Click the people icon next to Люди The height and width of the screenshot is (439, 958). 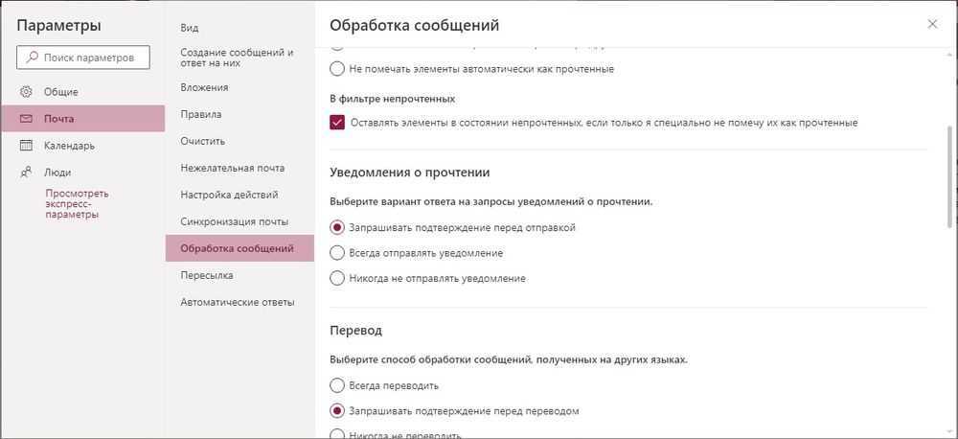pyautogui.click(x=26, y=173)
